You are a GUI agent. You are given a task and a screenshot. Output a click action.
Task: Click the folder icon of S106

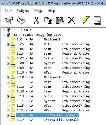pos(13,49)
